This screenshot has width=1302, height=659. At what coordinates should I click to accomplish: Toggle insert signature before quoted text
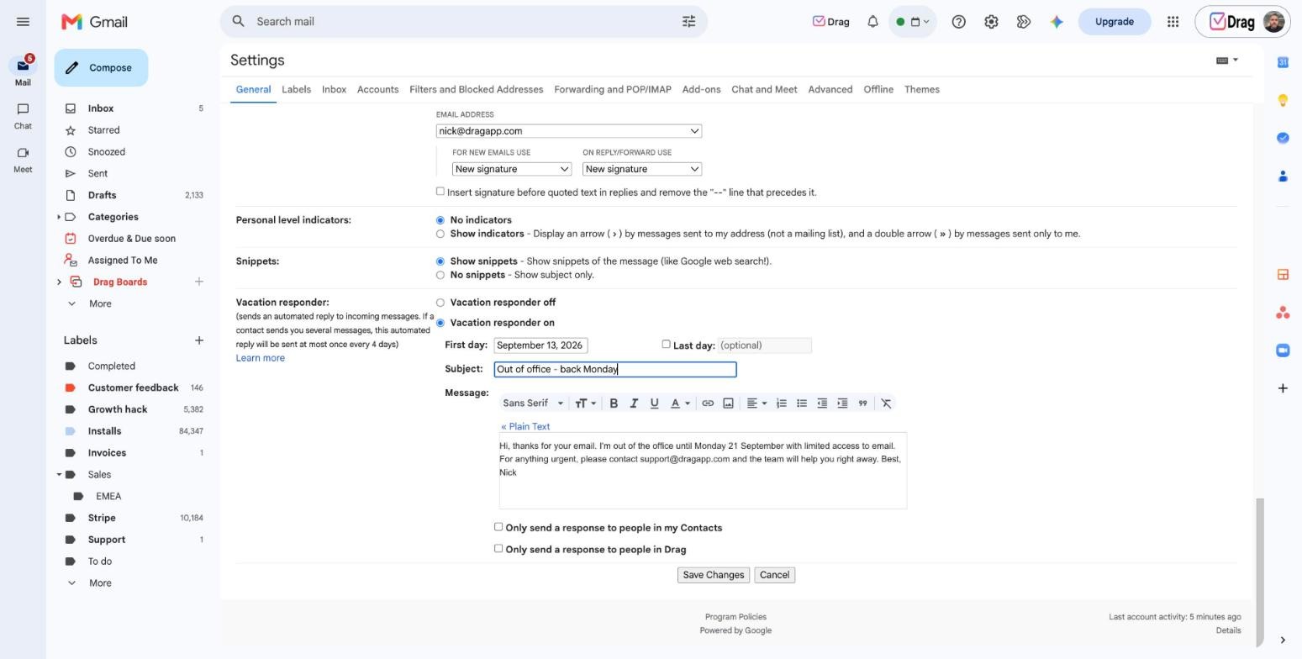pos(440,192)
